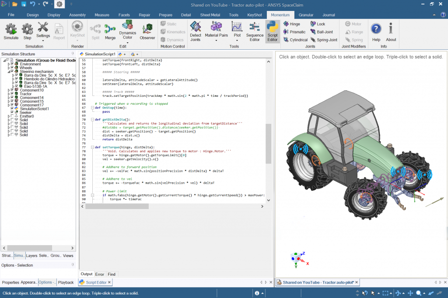448x298 pixels.
Task: Uncheck the Steering mechanism checkbox
Action: (12, 71)
